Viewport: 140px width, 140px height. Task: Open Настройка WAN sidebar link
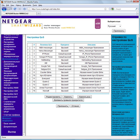11,88
